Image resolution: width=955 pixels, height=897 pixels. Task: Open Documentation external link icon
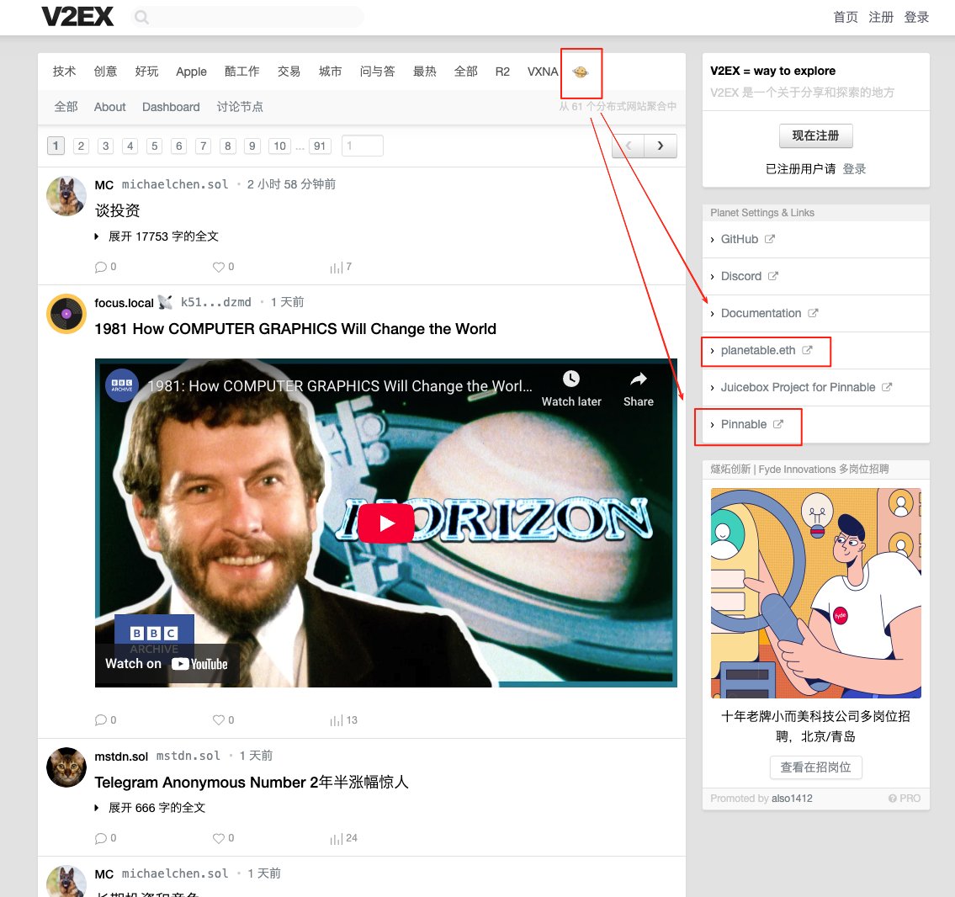pyautogui.click(x=813, y=313)
